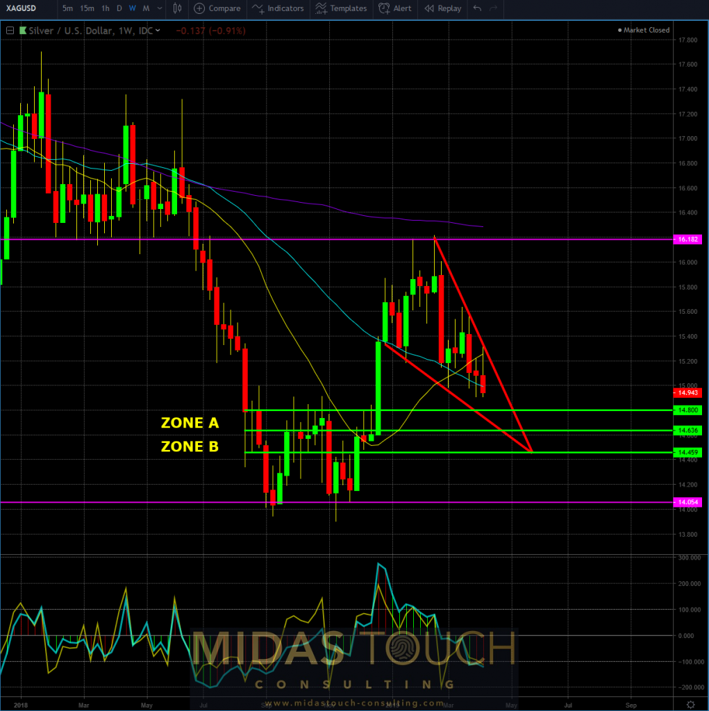Click the Market Closed status label

(x=644, y=30)
